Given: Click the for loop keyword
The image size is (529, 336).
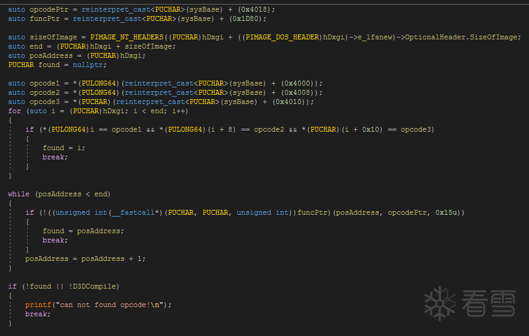Looking at the screenshot, I should 14,111.
